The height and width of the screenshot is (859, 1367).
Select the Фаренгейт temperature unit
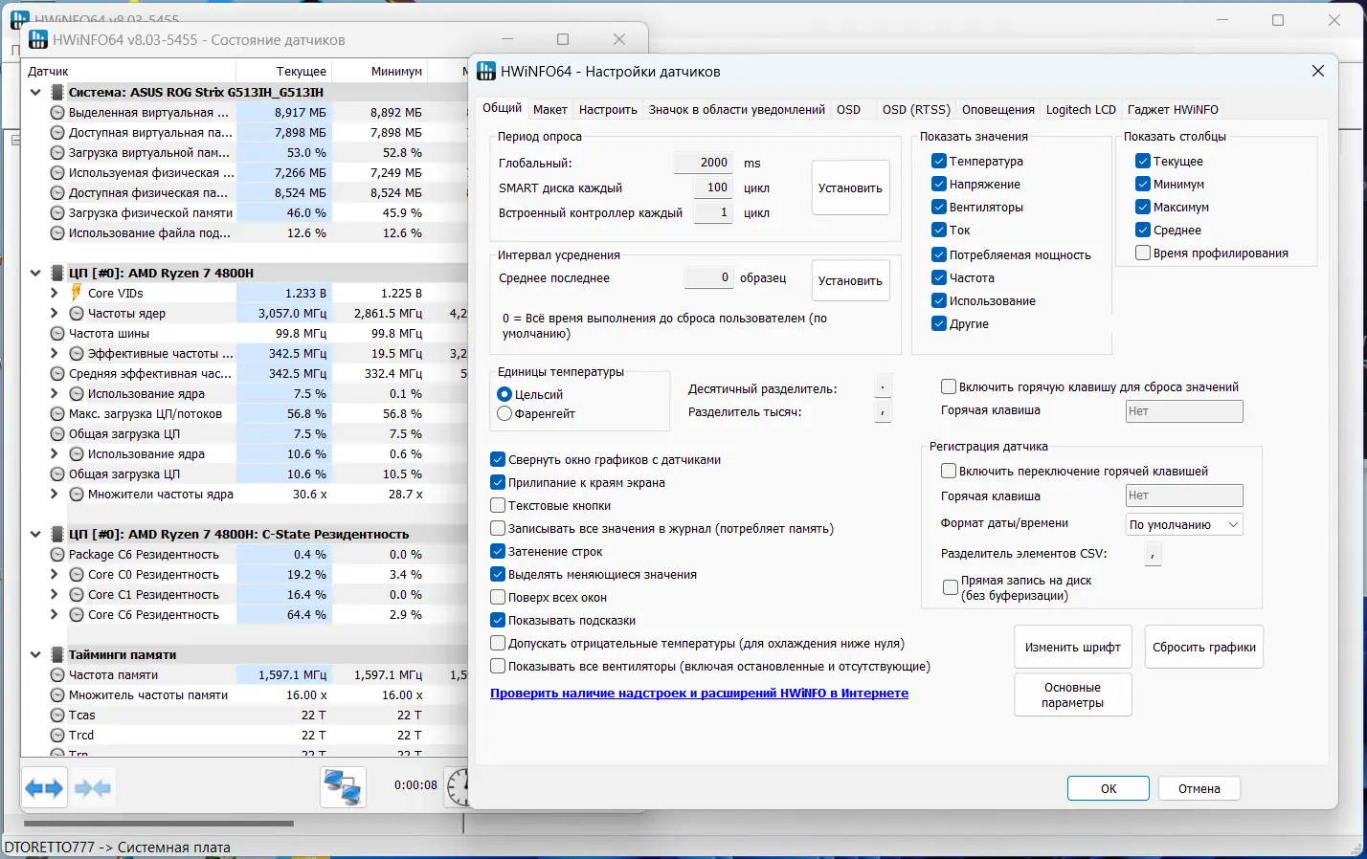(504, 414)
